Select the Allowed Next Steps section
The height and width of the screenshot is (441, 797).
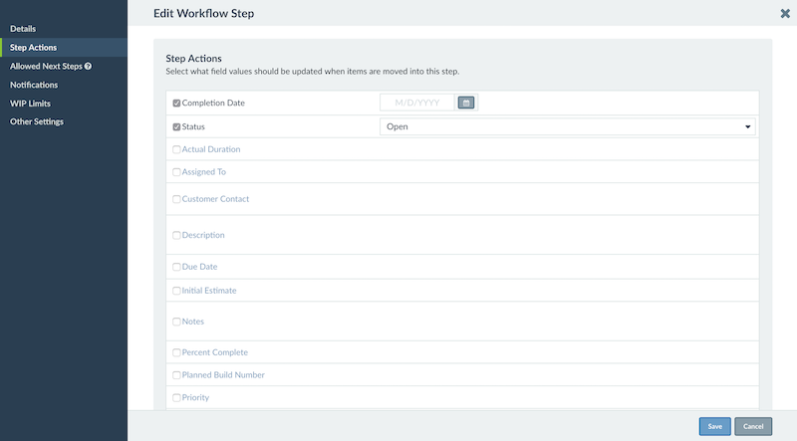click(46, 66)
